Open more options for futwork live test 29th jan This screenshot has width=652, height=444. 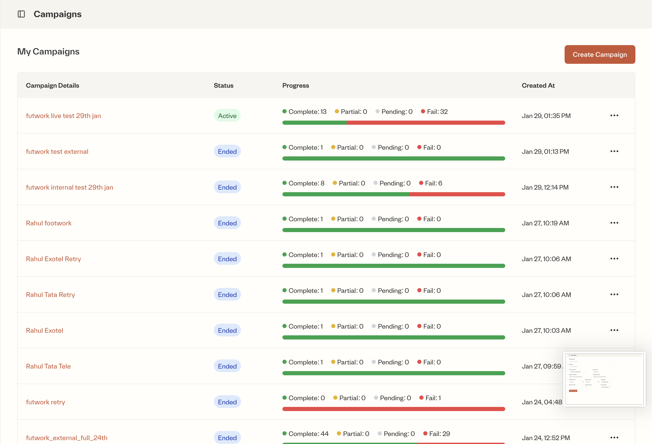point(614,116)
